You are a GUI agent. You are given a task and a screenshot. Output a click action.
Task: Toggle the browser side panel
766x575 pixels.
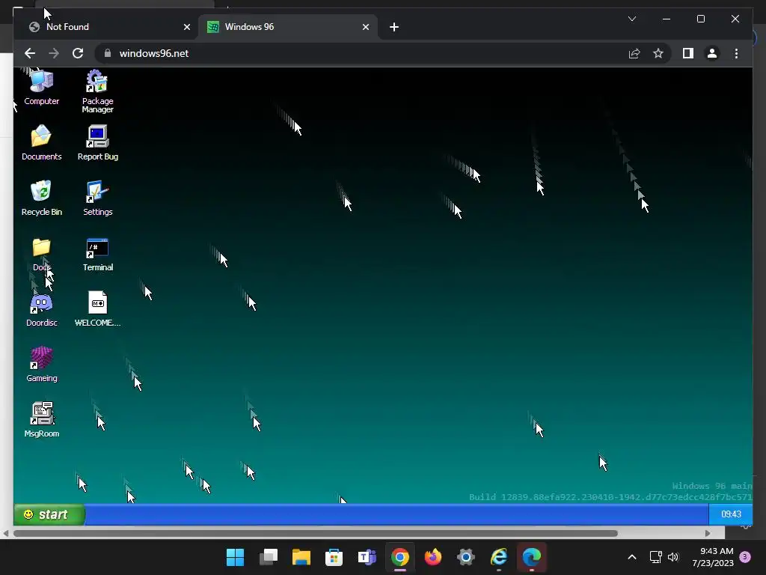688,53
